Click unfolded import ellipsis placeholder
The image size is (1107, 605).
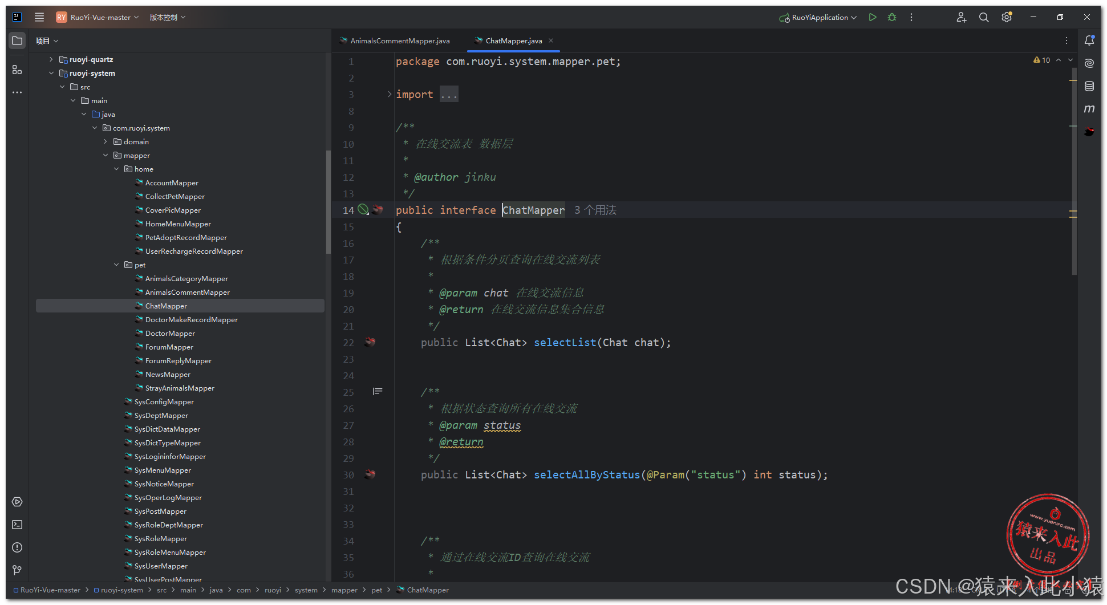point(449,94)
